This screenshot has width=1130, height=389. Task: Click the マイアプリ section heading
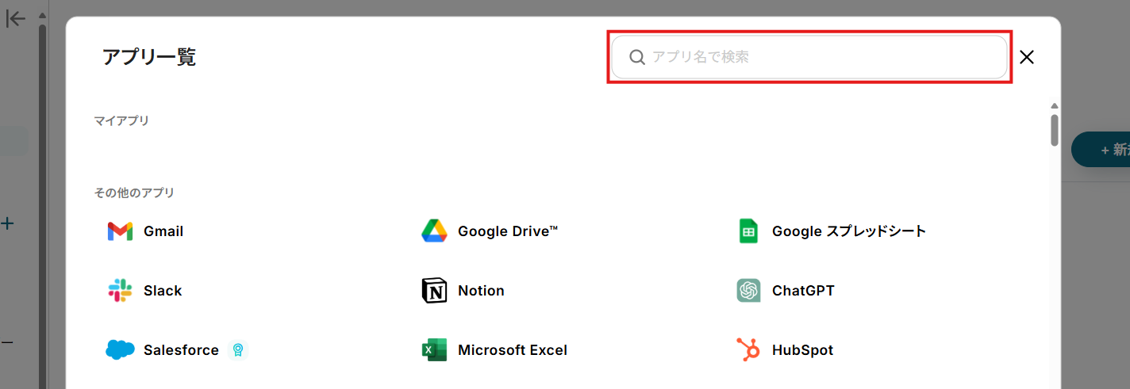(x=121, y=120)
